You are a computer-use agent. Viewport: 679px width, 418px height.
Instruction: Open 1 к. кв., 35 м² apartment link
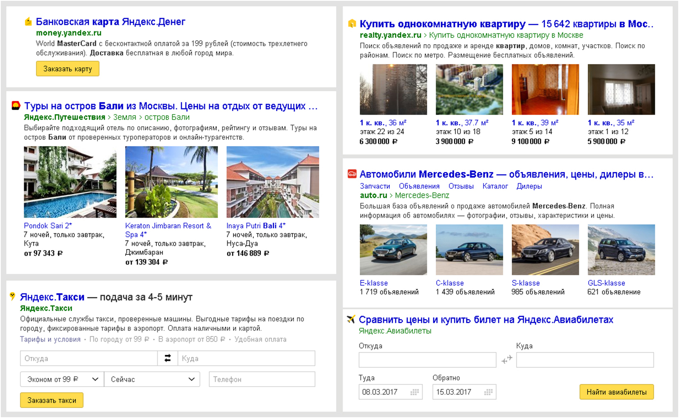tap(611, 123)
